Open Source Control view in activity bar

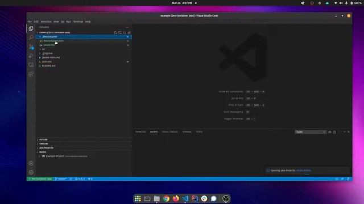click(31, 46)
